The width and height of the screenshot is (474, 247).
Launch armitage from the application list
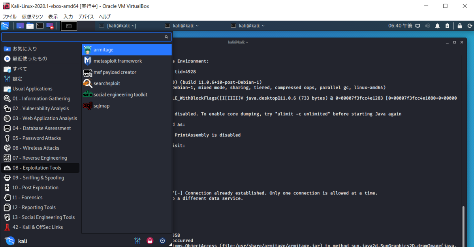(x=126, y=50)
